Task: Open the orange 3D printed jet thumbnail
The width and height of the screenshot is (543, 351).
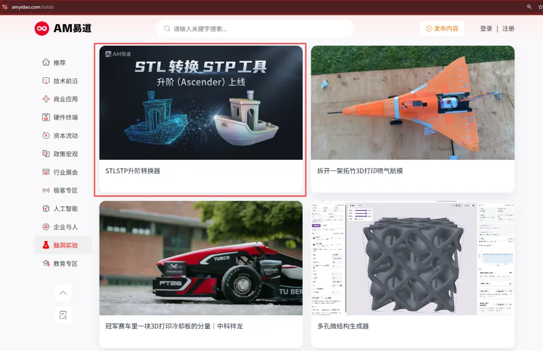Action: pos(413,103)
